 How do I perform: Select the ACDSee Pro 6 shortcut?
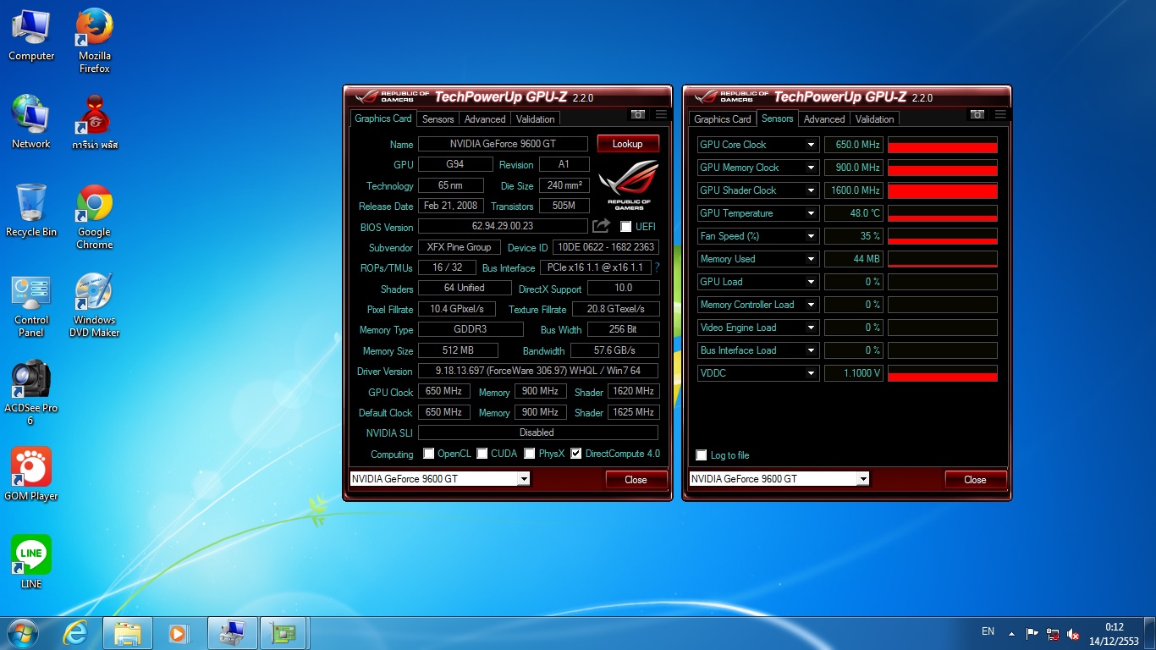[31, 393]
